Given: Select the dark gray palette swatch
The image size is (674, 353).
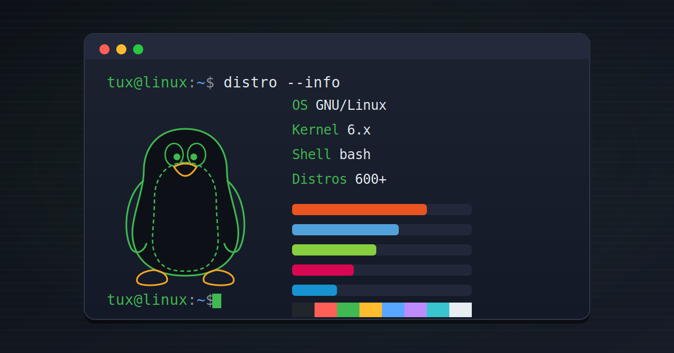Looking at the screenshot, I should pyautogui.click(x=303, y=310).
